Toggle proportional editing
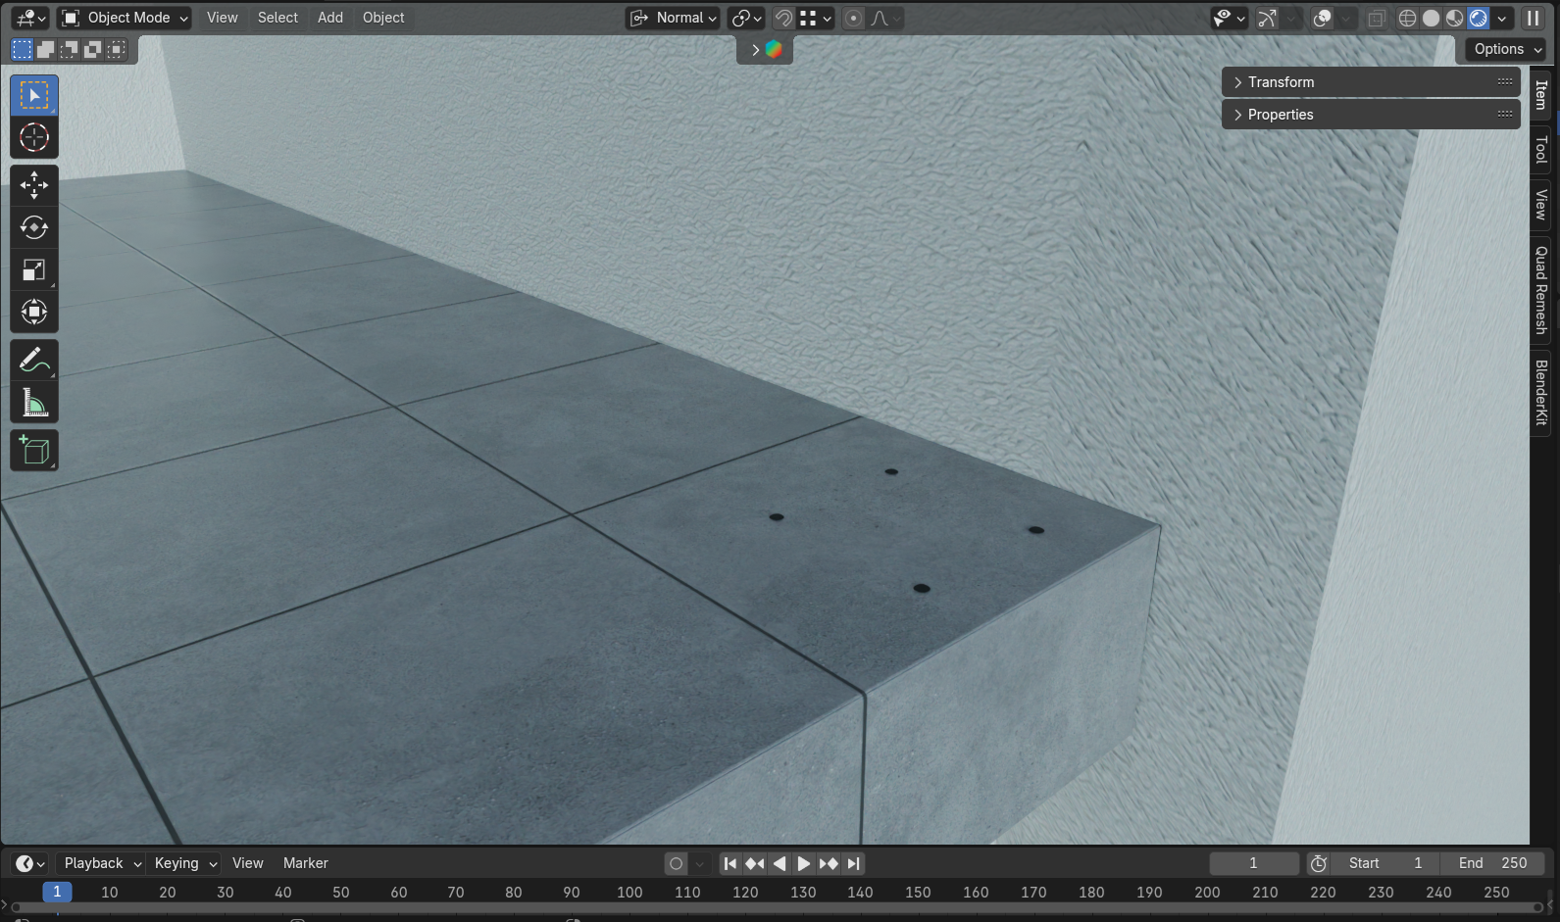 (x=854, y=18)
